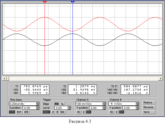Click the VB2-VB1 value -6.1816 V
165x125 pixels.
tap(137, 93)
